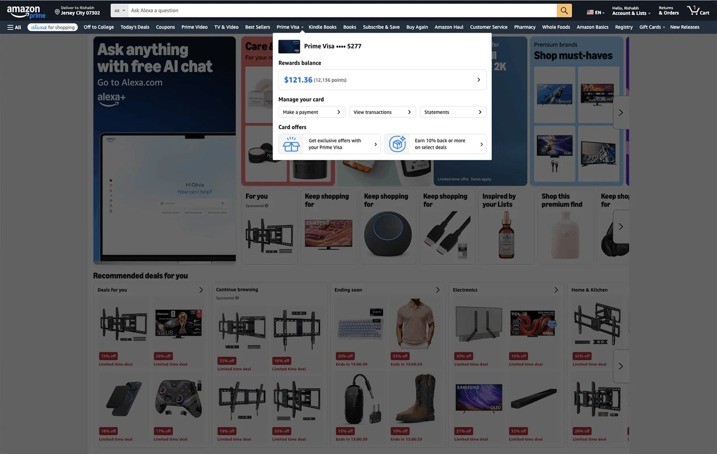Select Whole Foods in navigation
This screenshot has height=454, width=717.
click(556, 27)
